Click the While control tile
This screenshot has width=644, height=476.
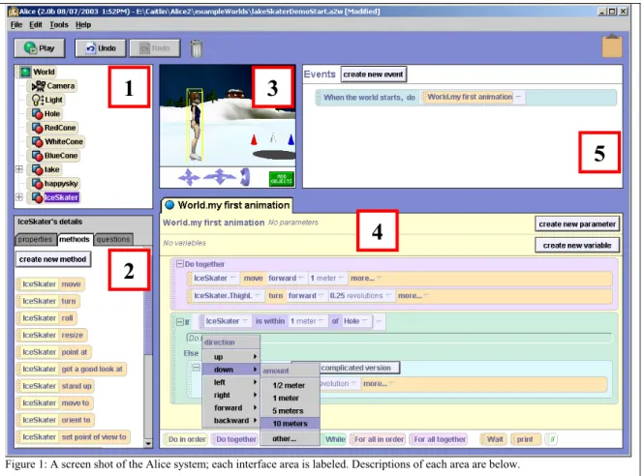(334, 439)
